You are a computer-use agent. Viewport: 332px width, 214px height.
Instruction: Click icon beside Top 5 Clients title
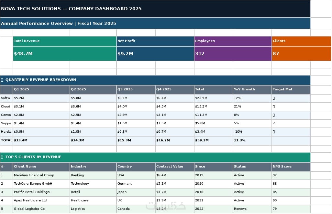[2, 157]
